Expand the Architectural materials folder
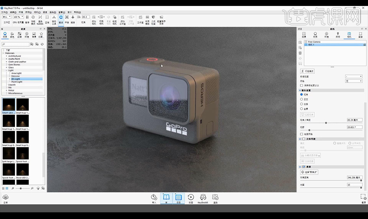 click(6, 56)
